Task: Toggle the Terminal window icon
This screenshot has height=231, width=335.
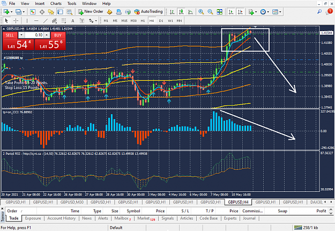Action: (60, 12)
